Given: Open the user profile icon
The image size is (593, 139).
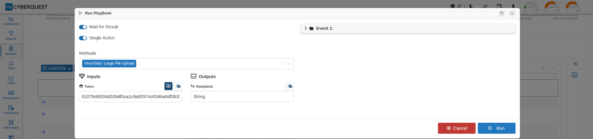Looking at the screenshot, I should [x=513, y=6].
